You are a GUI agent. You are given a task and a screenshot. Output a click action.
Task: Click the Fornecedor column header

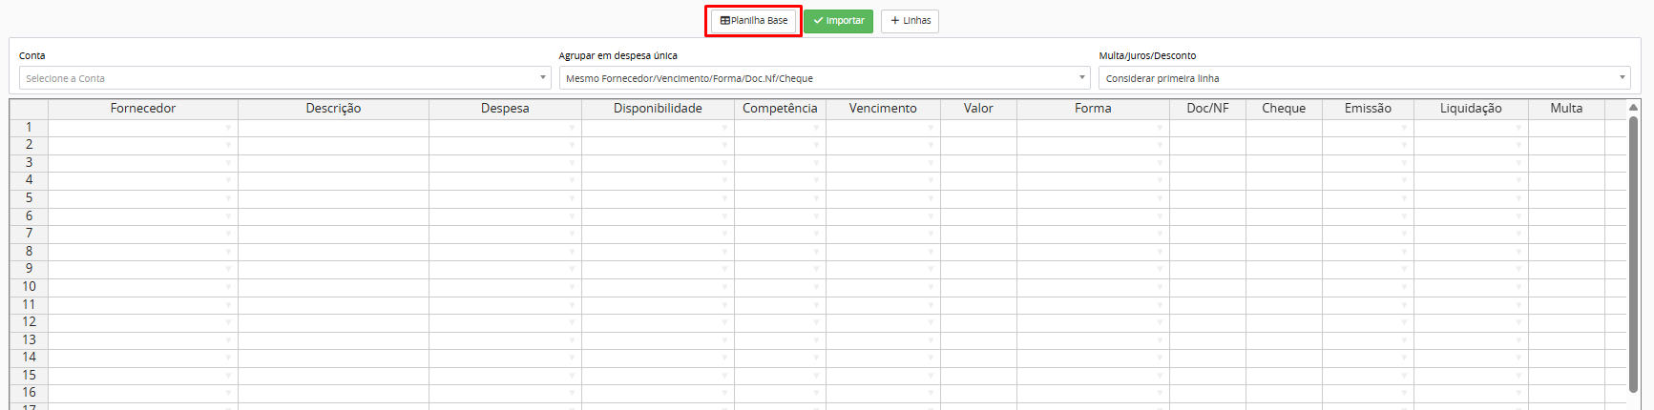pos(143,109)
